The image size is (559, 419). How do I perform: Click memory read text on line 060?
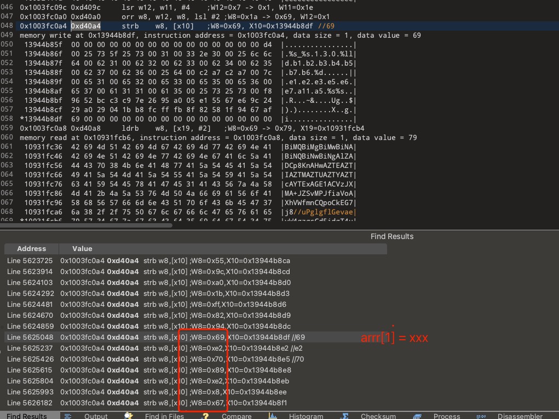[218, 137]
